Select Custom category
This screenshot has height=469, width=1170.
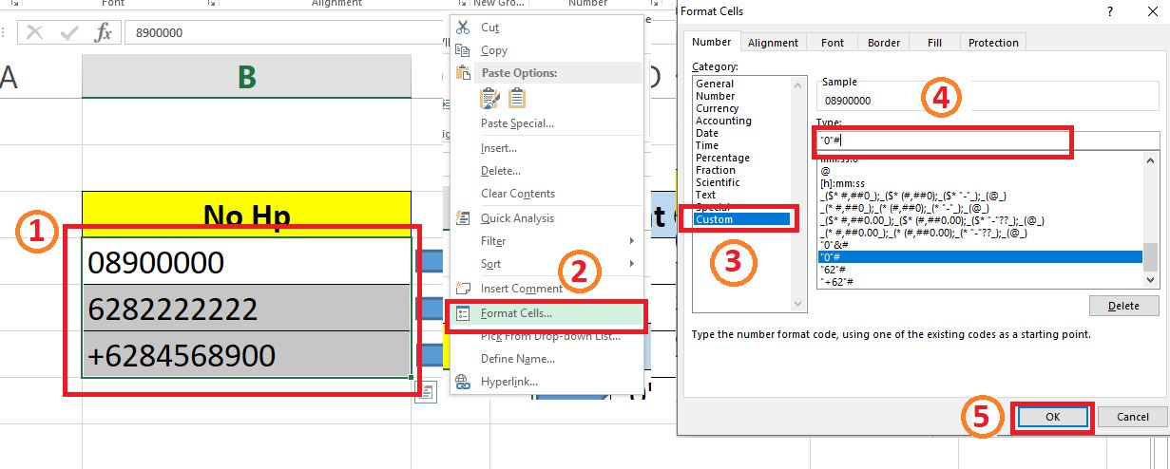[x=741, y=219]
